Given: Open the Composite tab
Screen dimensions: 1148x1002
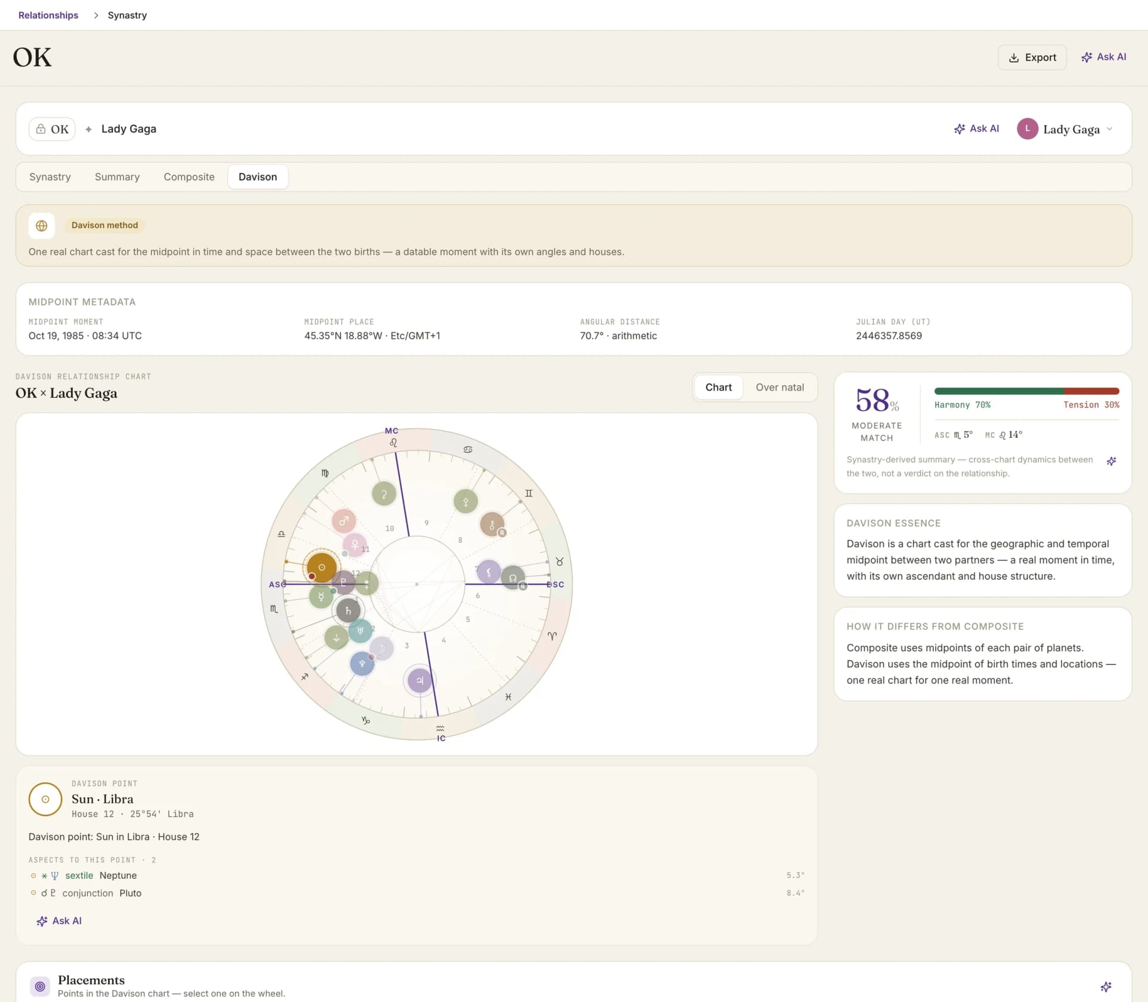Looking at the screenshot, I should (189, 177).
